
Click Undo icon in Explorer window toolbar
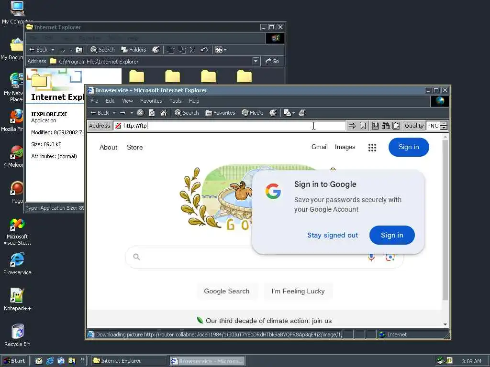[204, 50]
